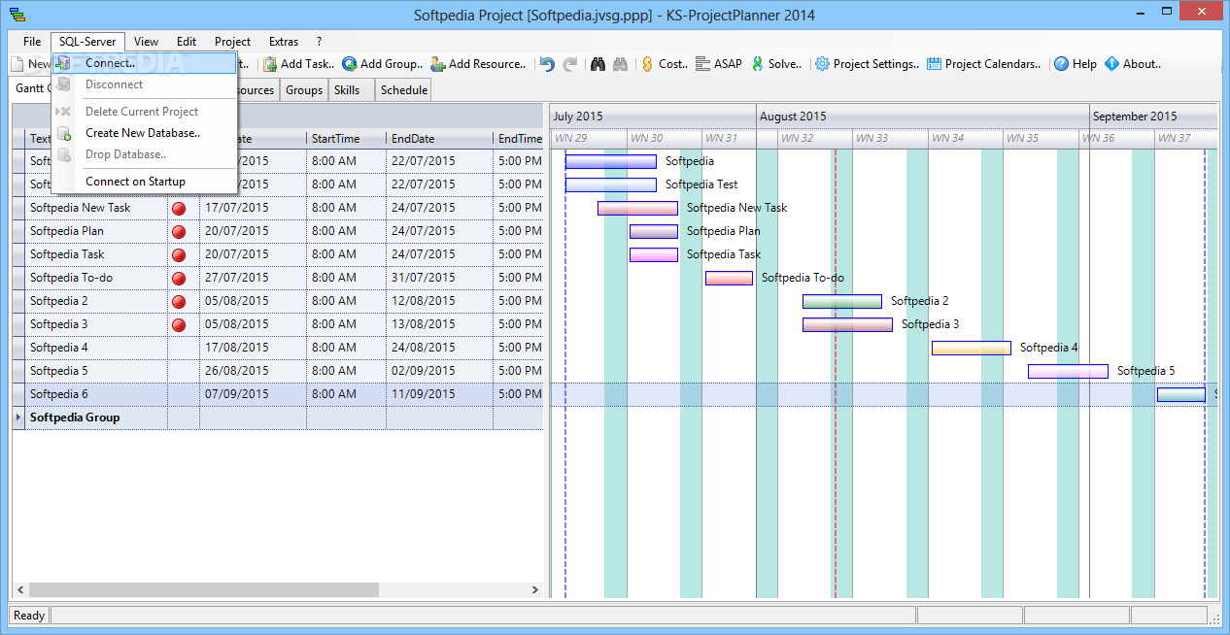Image resolution: width=1230 pixels, height=635 pixels.
Task: Click the application icon in title bar
Action: coord(17,16)
